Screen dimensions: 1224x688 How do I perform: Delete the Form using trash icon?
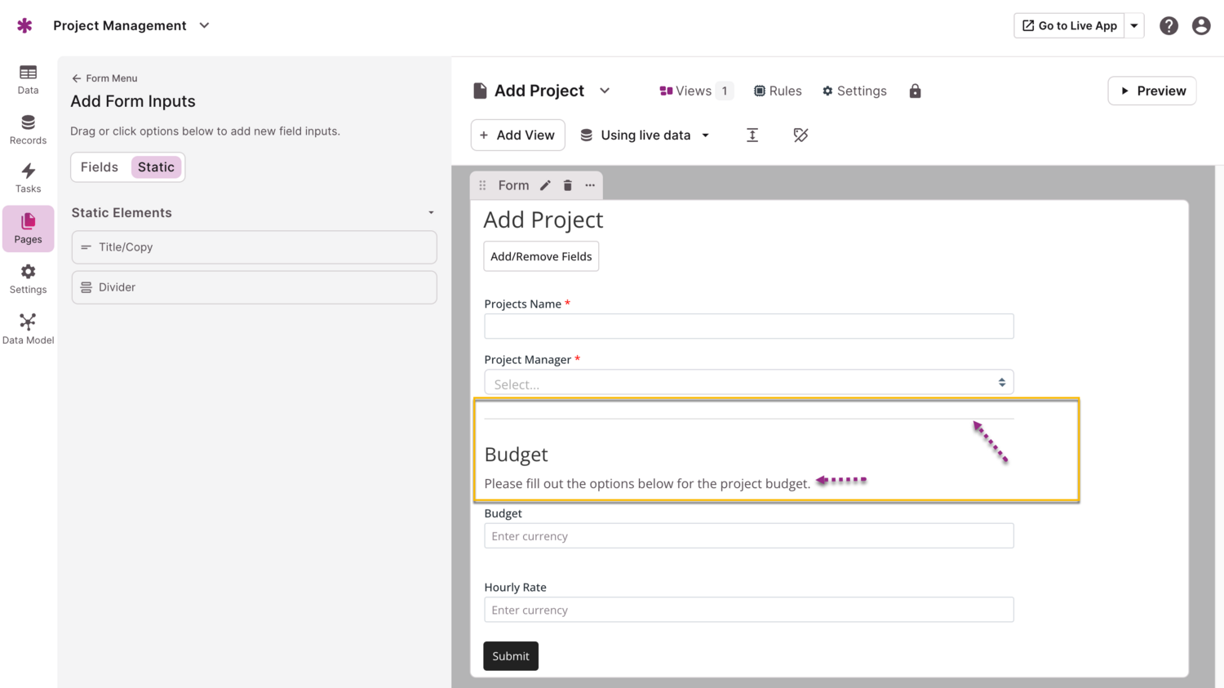568,185
